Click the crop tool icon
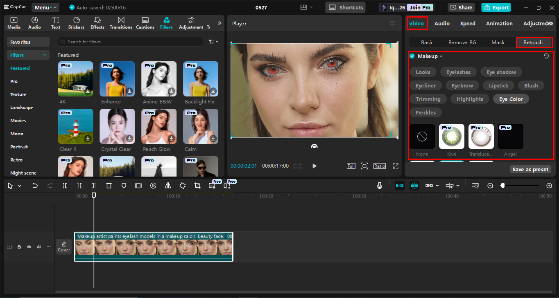This screenshot has height=298, width=559. tap(197, 186)
